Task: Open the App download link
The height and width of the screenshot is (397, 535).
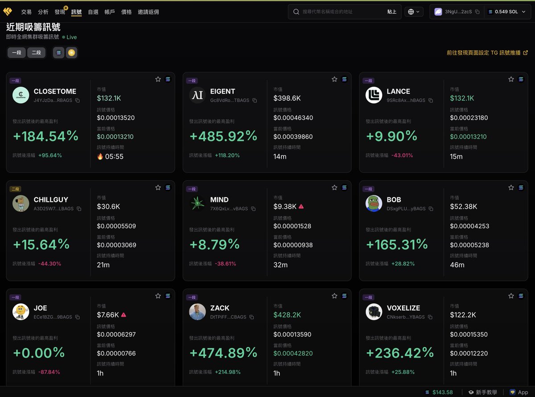Action: (519, 392)
